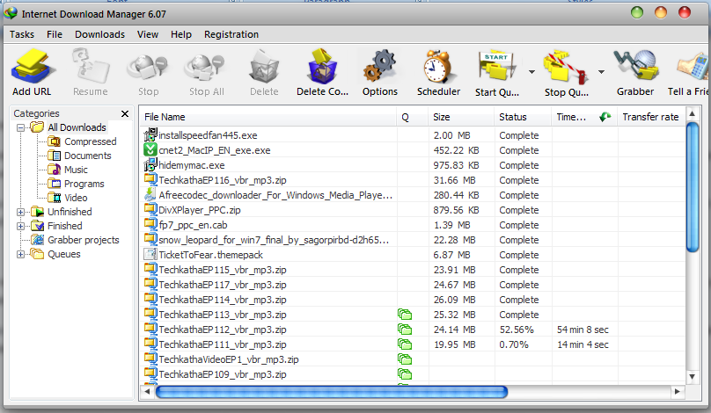Screen dimensions: 711x413
Task: Sort by the Q column header
Action: click(412, 117)
